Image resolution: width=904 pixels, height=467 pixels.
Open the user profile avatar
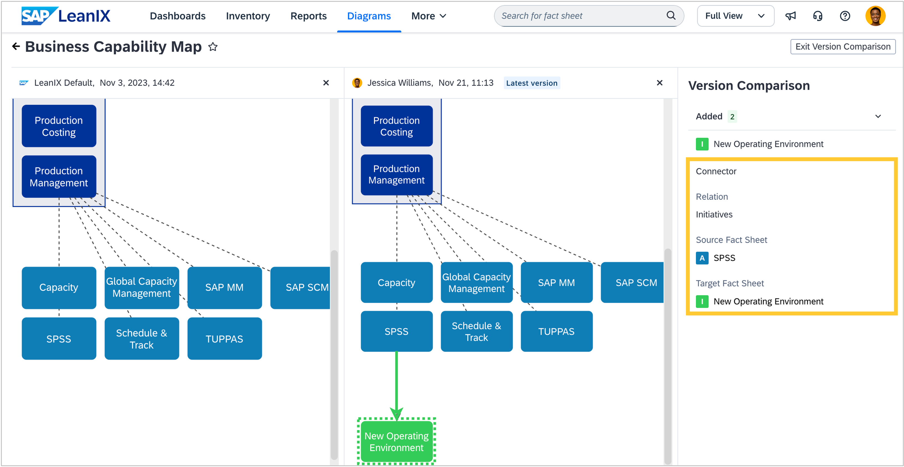[875, 16]
